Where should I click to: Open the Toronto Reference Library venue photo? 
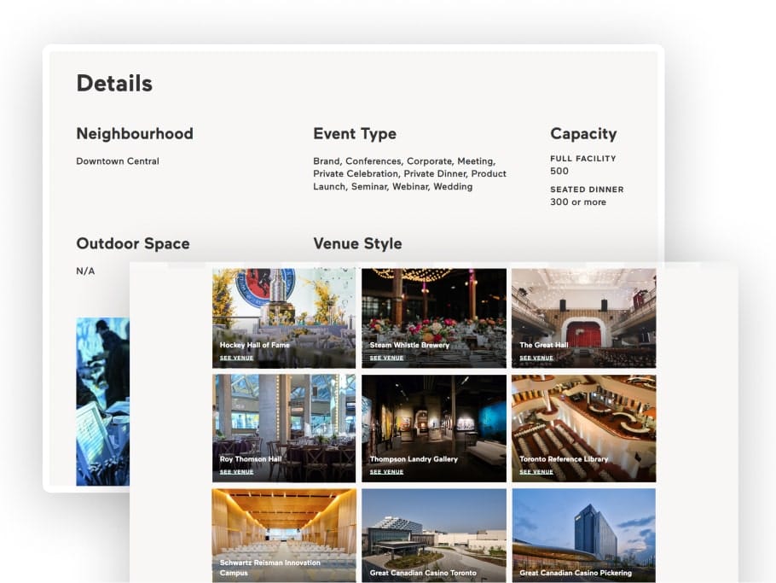(x=584, y=428)
